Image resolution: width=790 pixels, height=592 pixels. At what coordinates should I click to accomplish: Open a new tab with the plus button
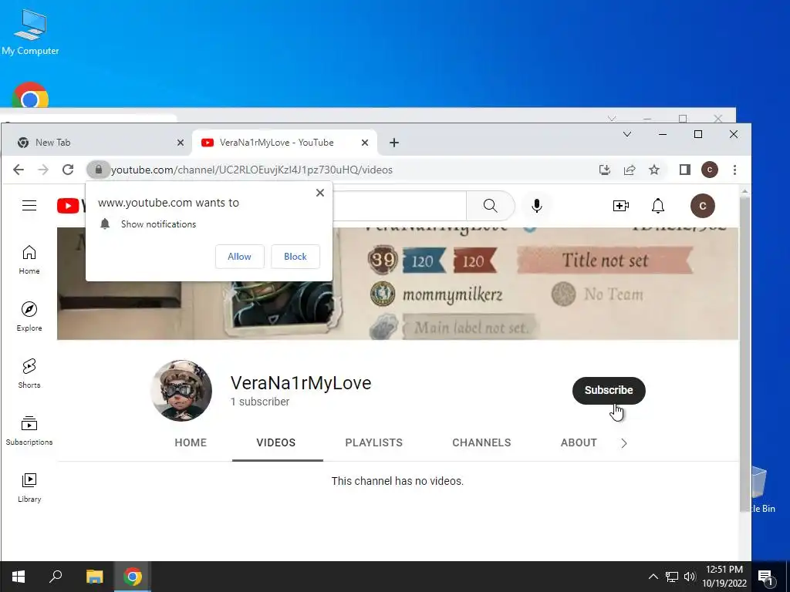394,143
